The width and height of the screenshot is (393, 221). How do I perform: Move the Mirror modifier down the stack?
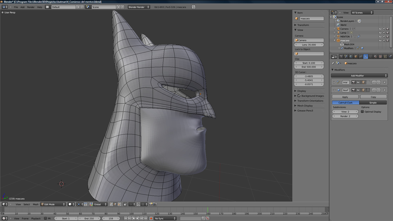pyautogui.click(x=378, y=82)
